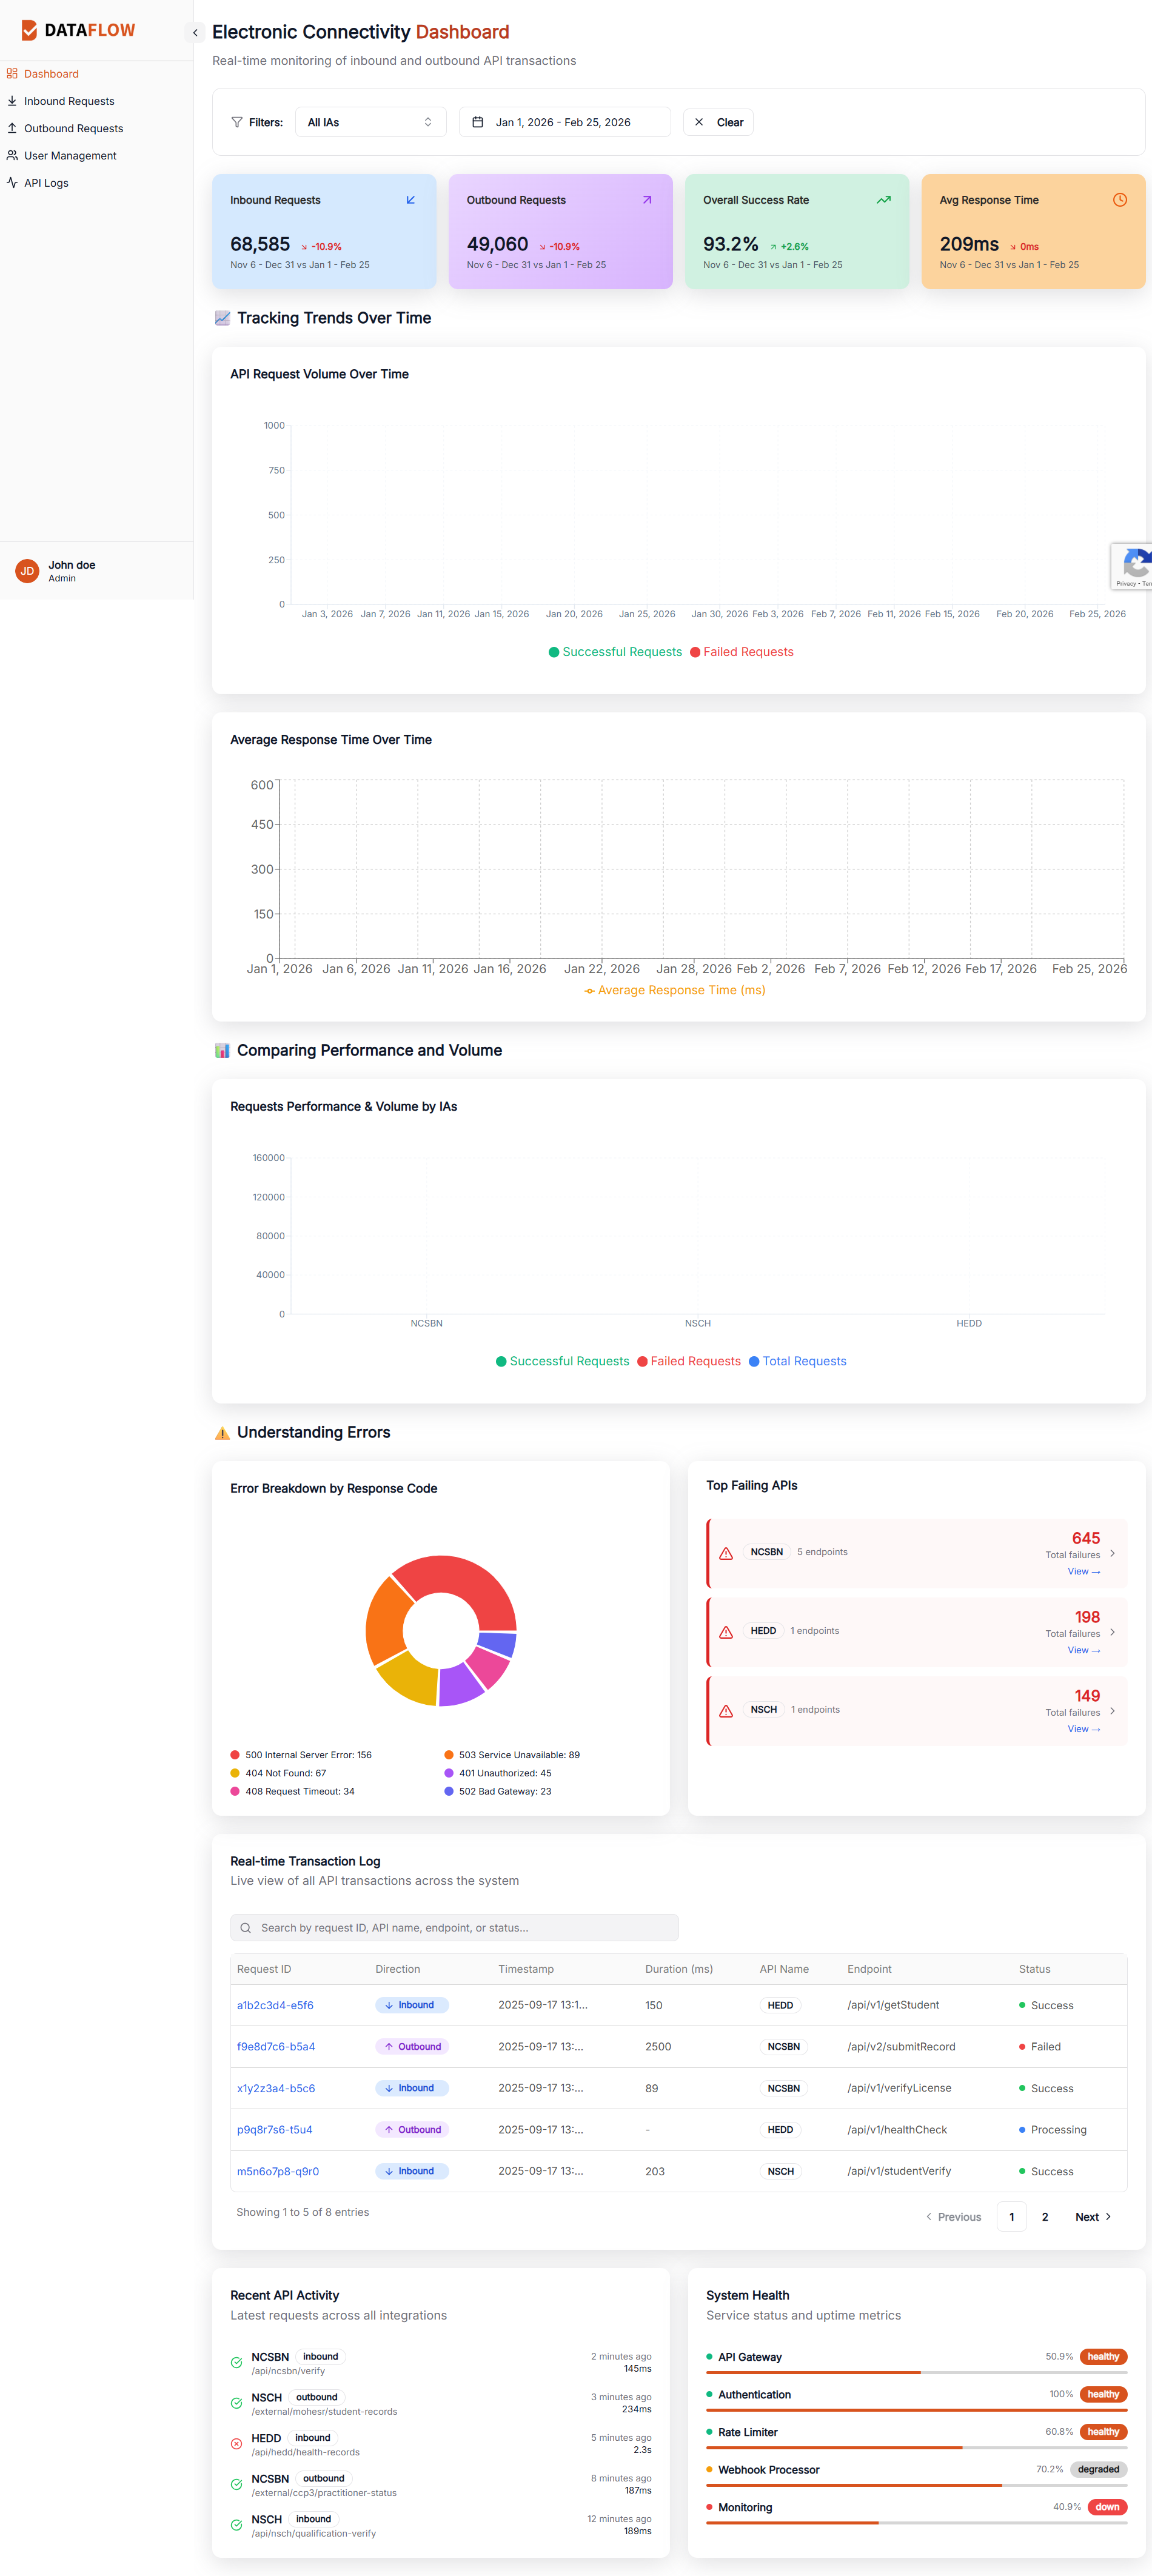Click the warning icon beside NCSBN failing API
Image resolution: width=1152 pixels, height=2576 pixels.
point(726,1553)
